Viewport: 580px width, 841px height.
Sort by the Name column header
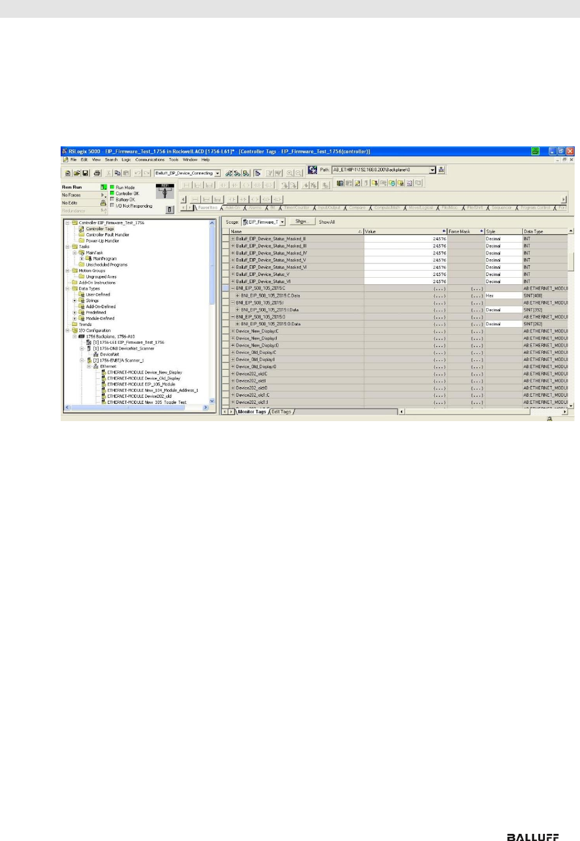coord(296,231)
